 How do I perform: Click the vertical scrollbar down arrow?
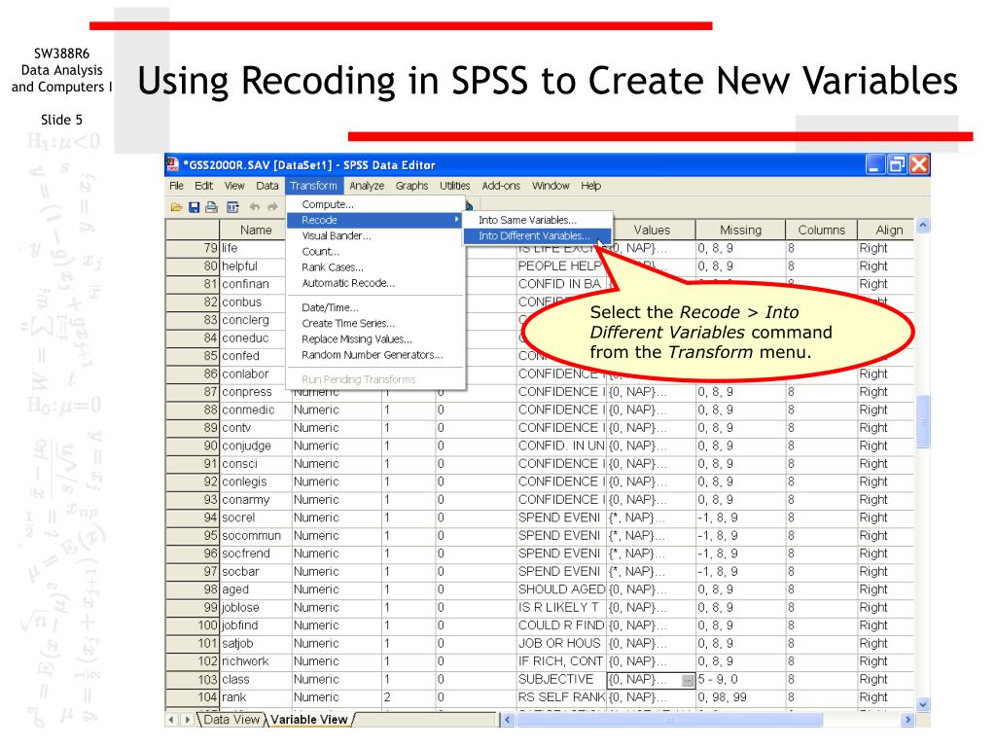click(924, 704)
